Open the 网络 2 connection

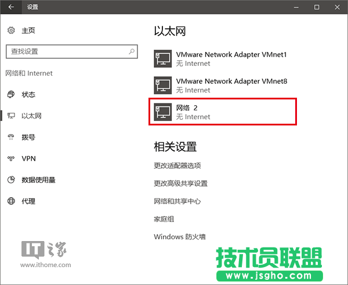click(x=223, y=112)
